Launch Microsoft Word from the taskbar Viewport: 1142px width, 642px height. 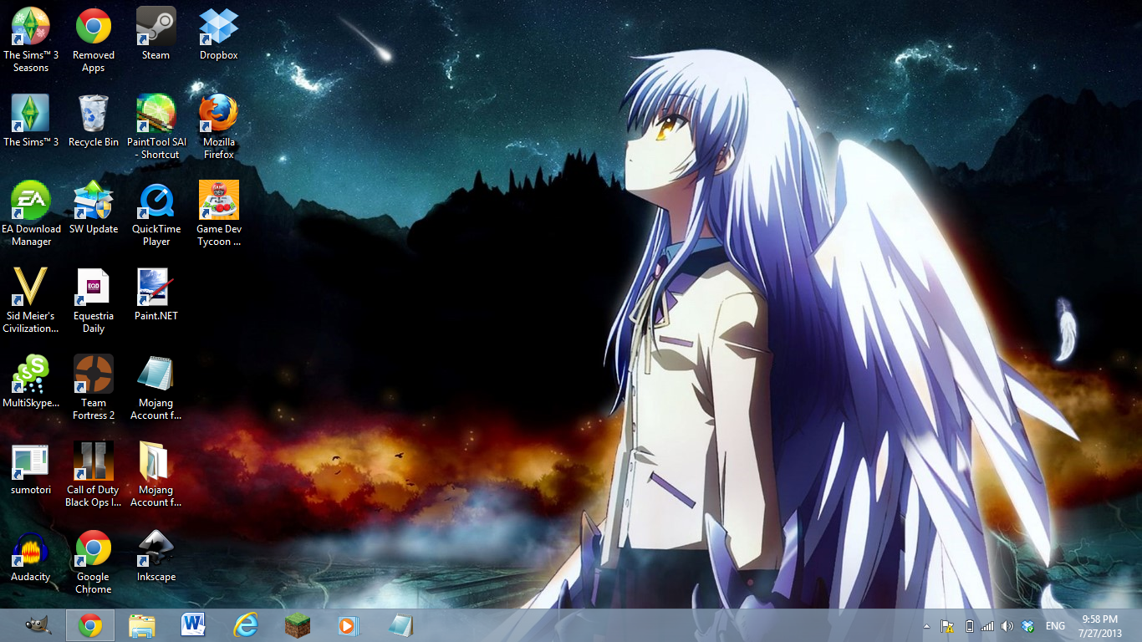point(194,625)
